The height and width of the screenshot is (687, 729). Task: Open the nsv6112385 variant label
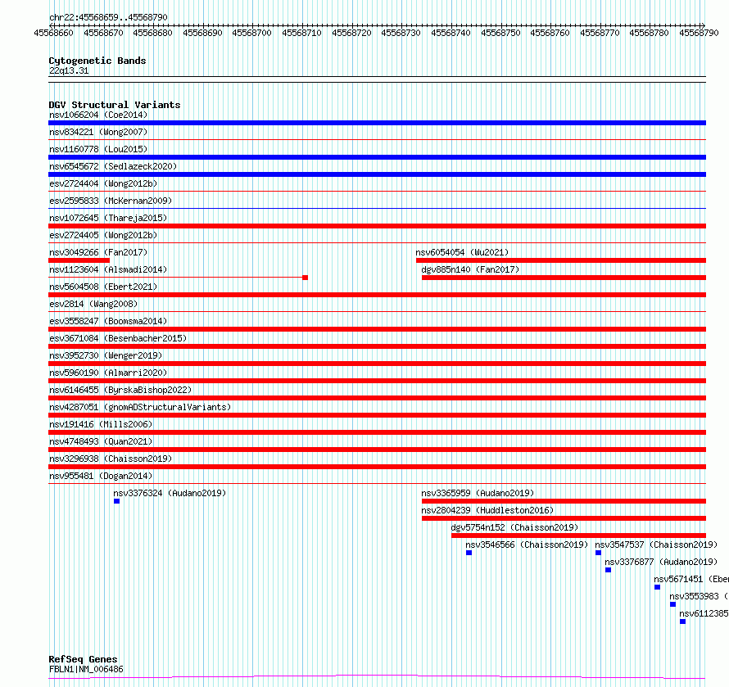[x=704, y=613]
